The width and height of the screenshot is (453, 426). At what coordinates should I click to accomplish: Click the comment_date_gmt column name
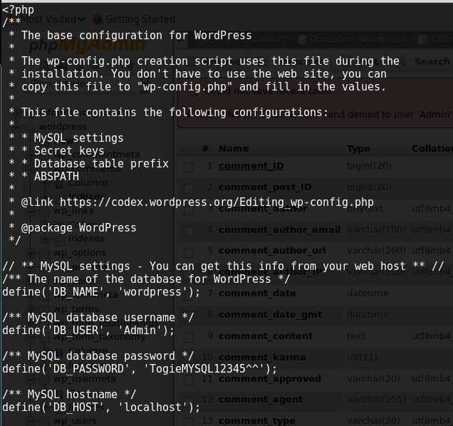point(270,315)
